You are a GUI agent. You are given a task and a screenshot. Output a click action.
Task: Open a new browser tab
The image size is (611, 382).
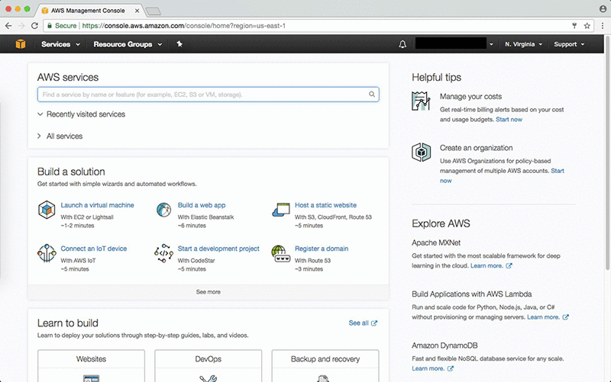point(154,11)
